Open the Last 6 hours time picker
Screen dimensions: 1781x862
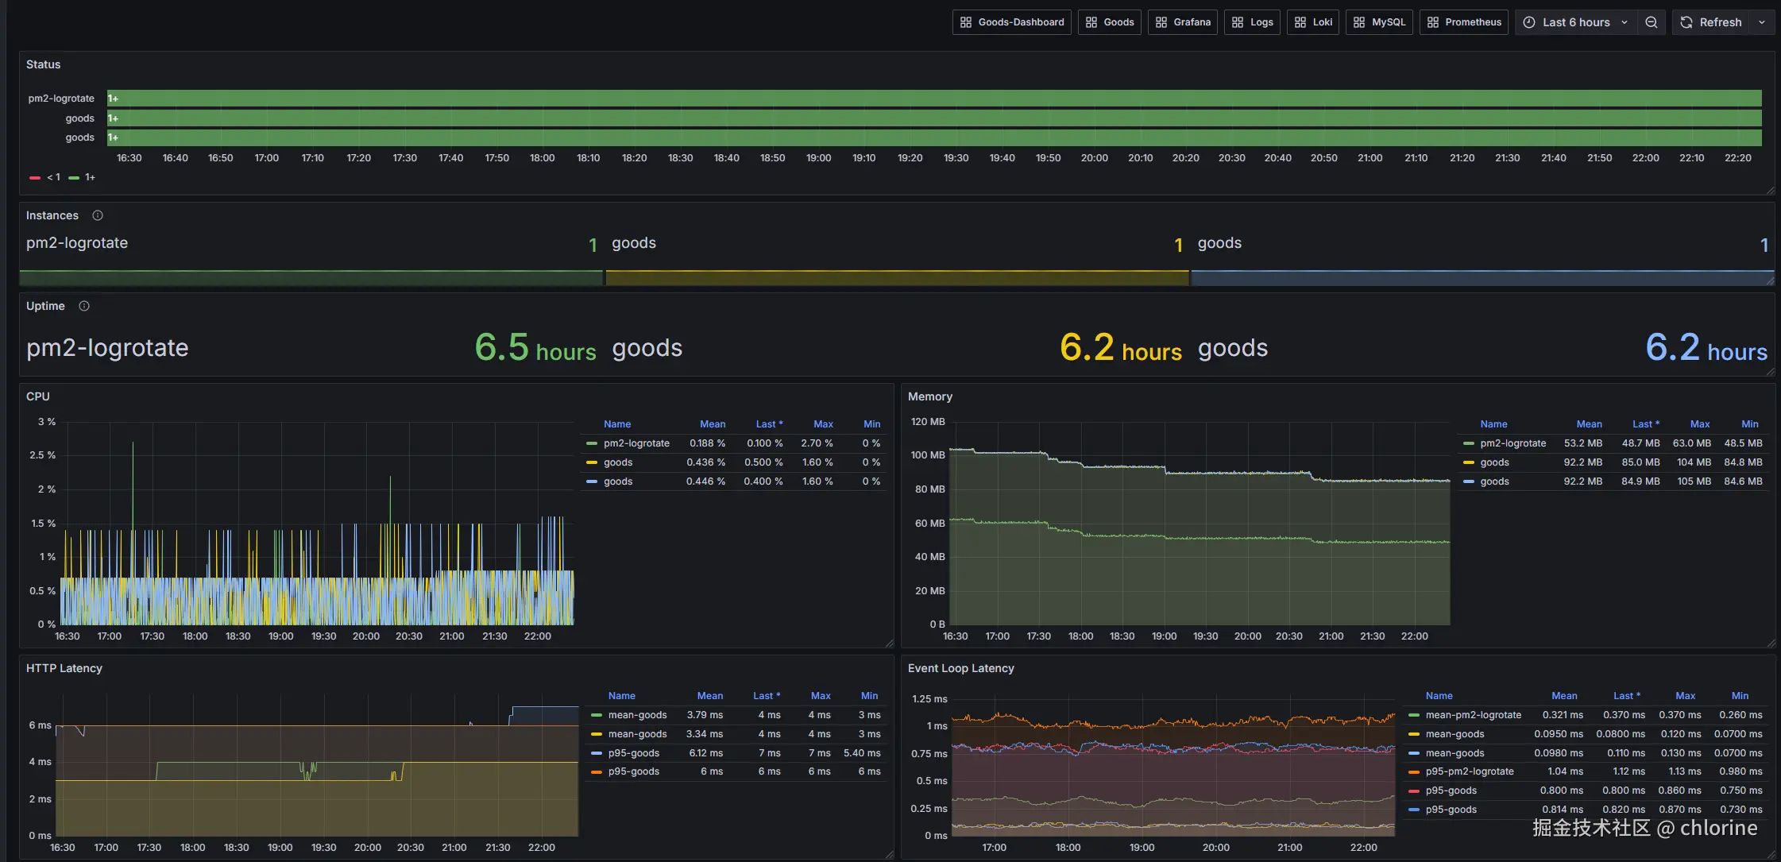point(1575,22)
